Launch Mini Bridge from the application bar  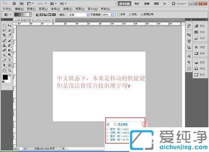pyautogui.click(x=21, y=3)
